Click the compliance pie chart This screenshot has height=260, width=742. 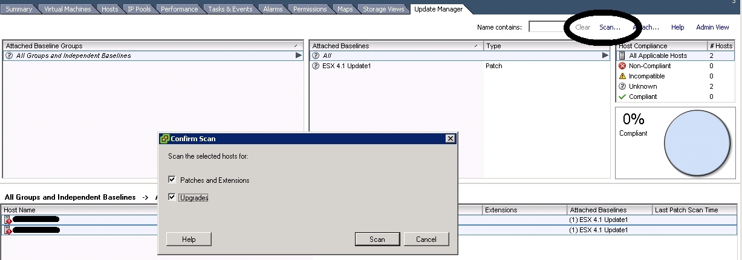tap(697, 142)
